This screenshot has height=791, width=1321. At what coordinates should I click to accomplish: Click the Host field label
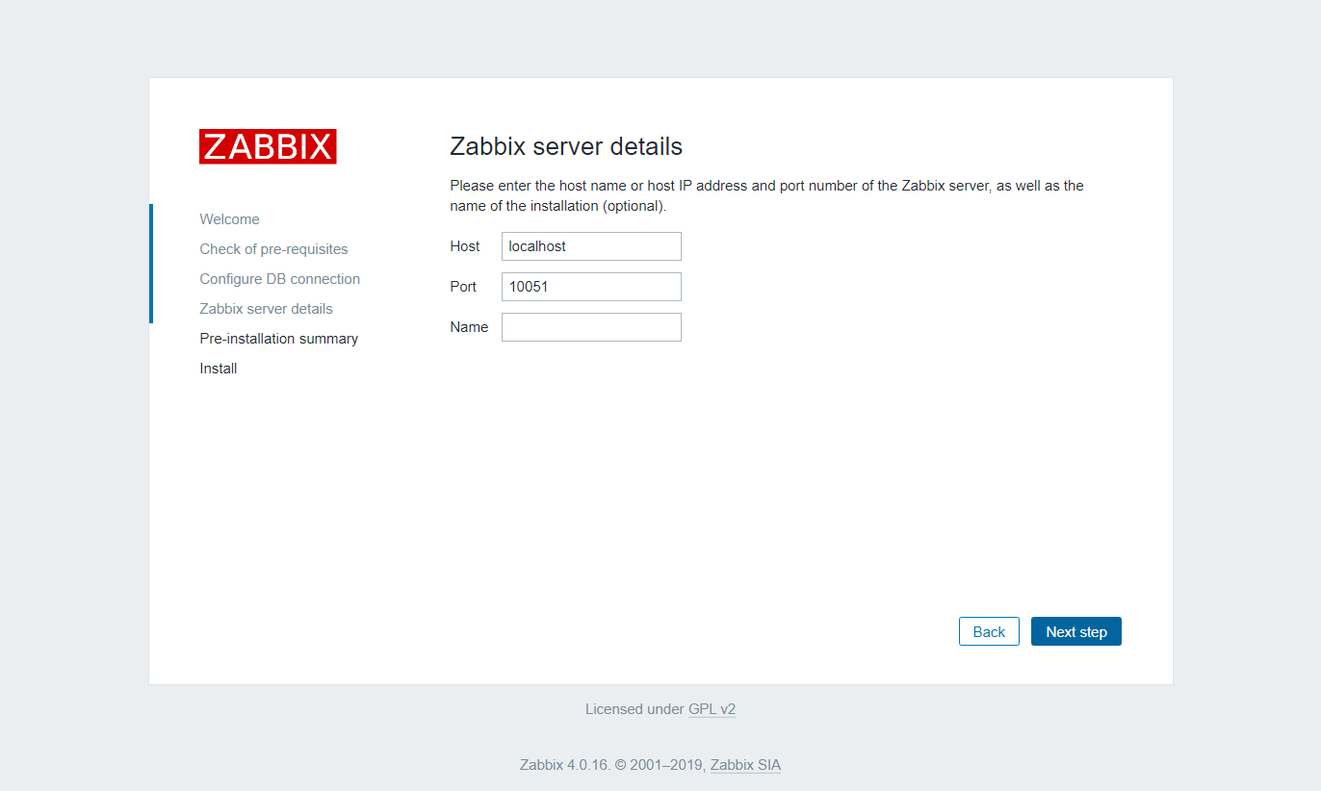coord(464,246)
